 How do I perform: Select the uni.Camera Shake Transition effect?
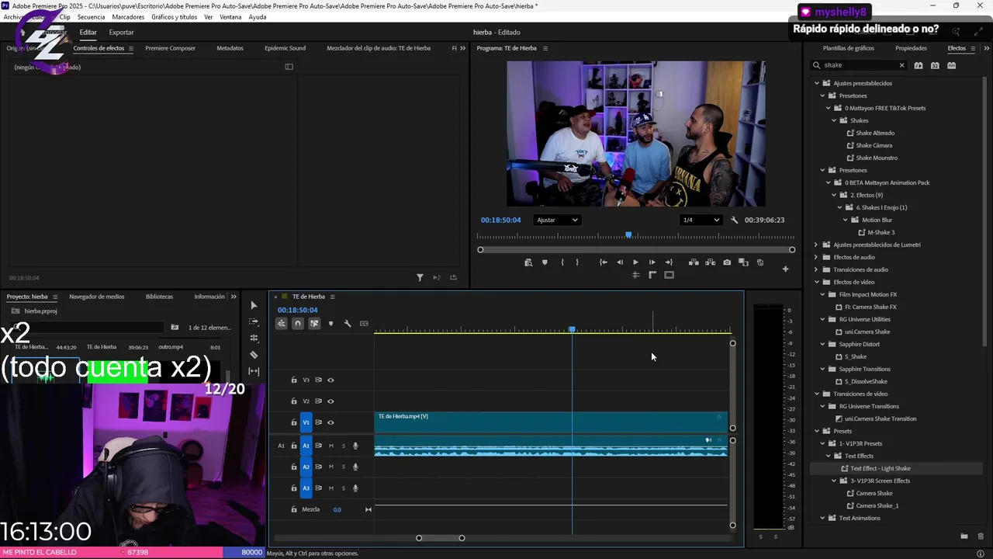881,418
